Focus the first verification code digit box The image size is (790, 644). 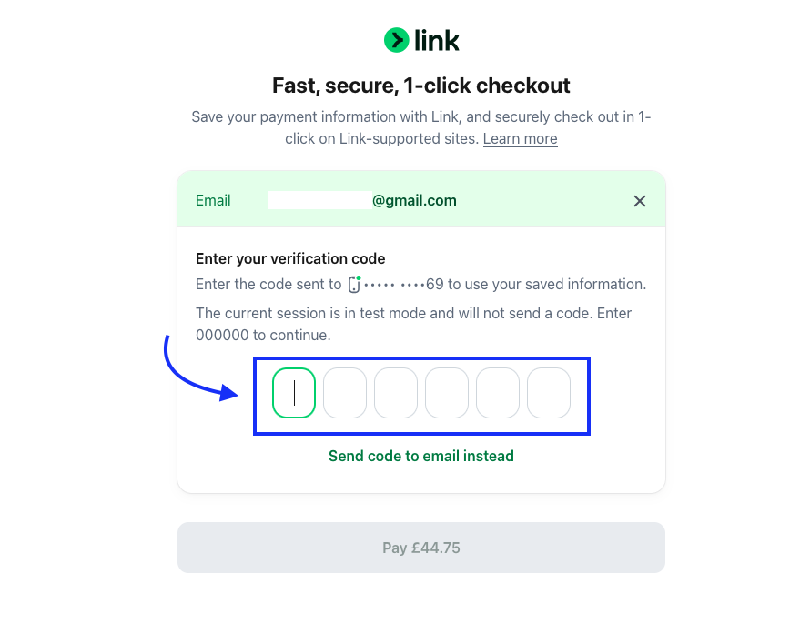point(294,393)
